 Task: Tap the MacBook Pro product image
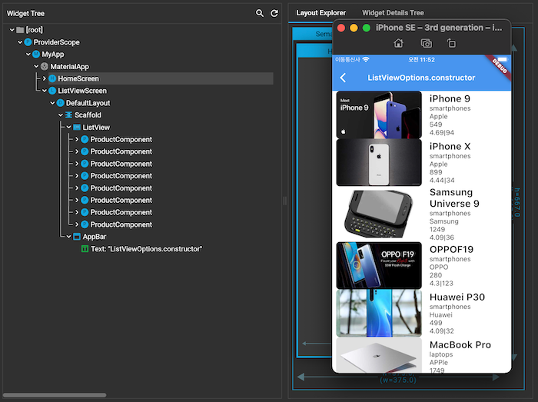click(379, 354)
